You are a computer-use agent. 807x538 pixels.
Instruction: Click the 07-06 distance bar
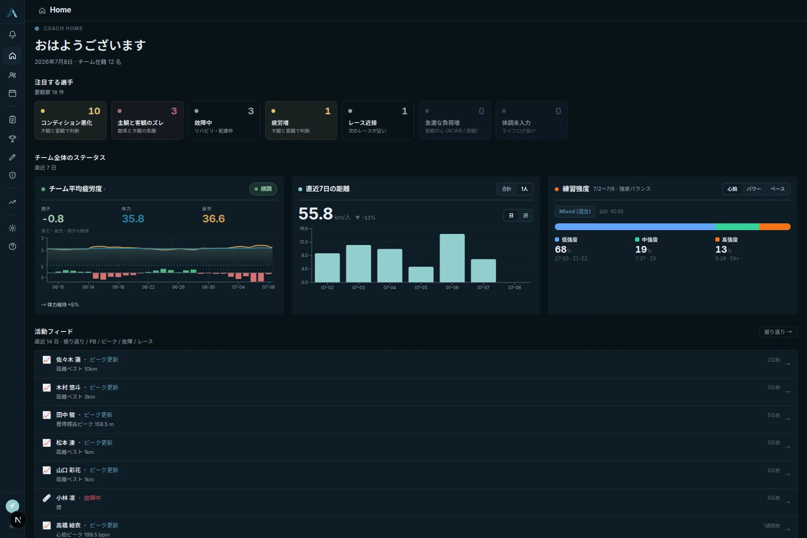[452, 258]
